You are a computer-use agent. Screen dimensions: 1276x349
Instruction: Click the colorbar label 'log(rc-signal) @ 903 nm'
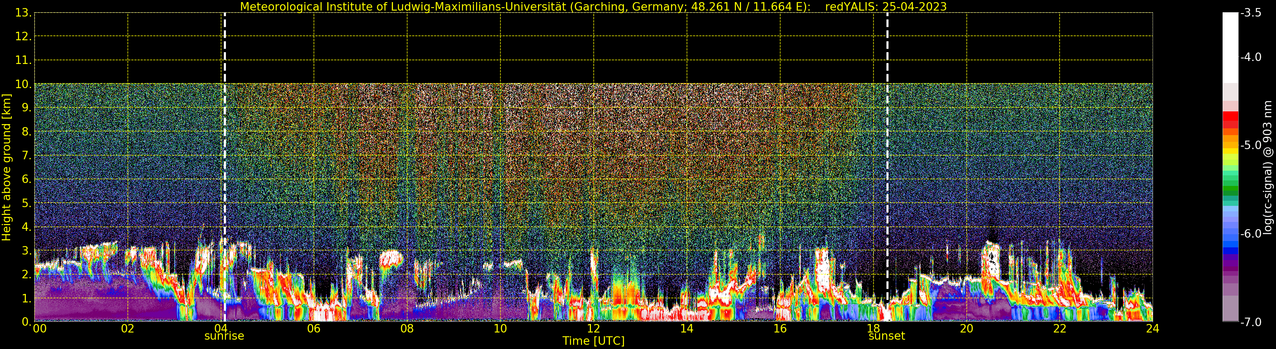[1268, 167]
